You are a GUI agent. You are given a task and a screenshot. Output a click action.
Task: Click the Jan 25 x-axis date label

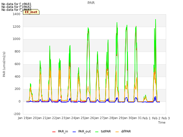80,118
